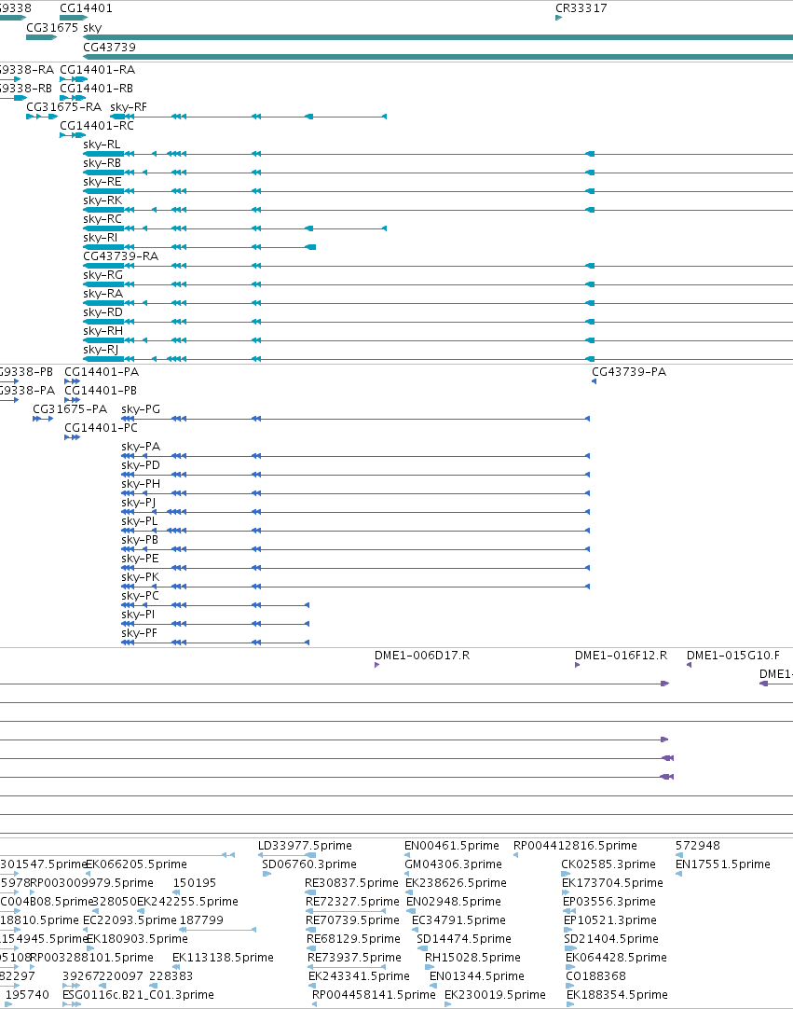
Task: Select protein sky-PG
Action: click(356, 419)
